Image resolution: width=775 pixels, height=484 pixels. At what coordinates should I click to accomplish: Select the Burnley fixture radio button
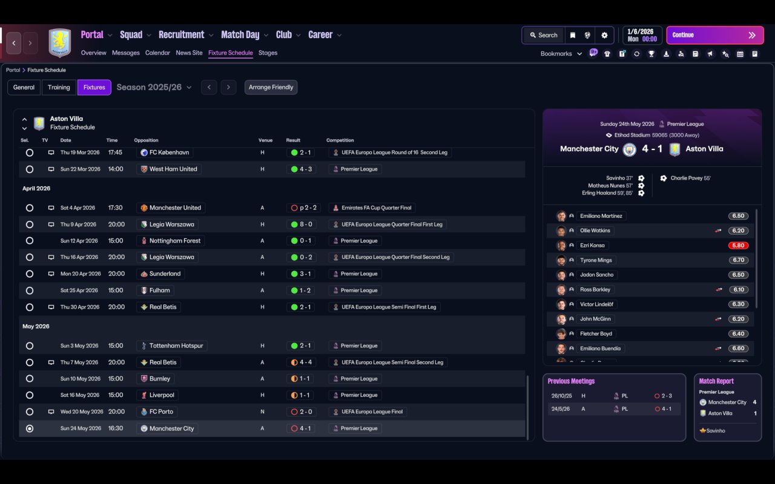(30, 379)
